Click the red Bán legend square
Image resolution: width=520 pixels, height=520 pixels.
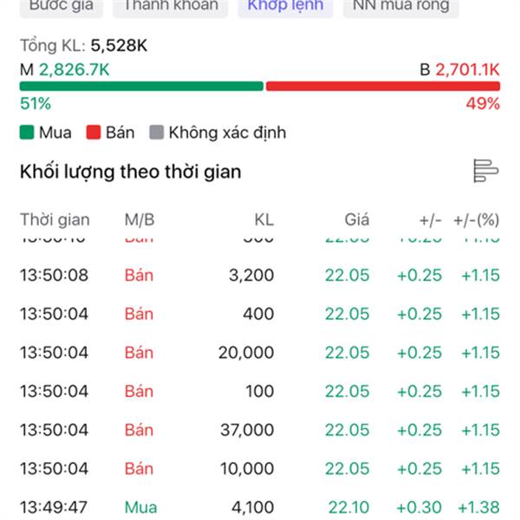point(94,133)
